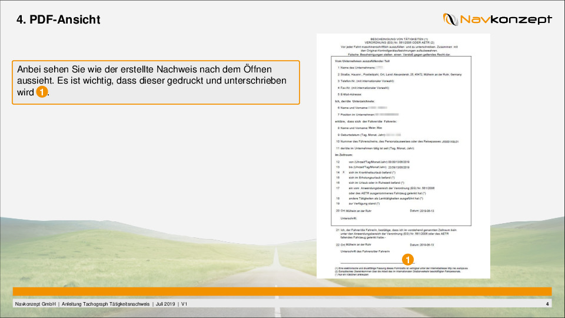This screenshot has height=318, width=565.
Task: Click line 12 'von (Uhrzeit/Tag/Monat/Jahr)'
Action: click(373, 163)
